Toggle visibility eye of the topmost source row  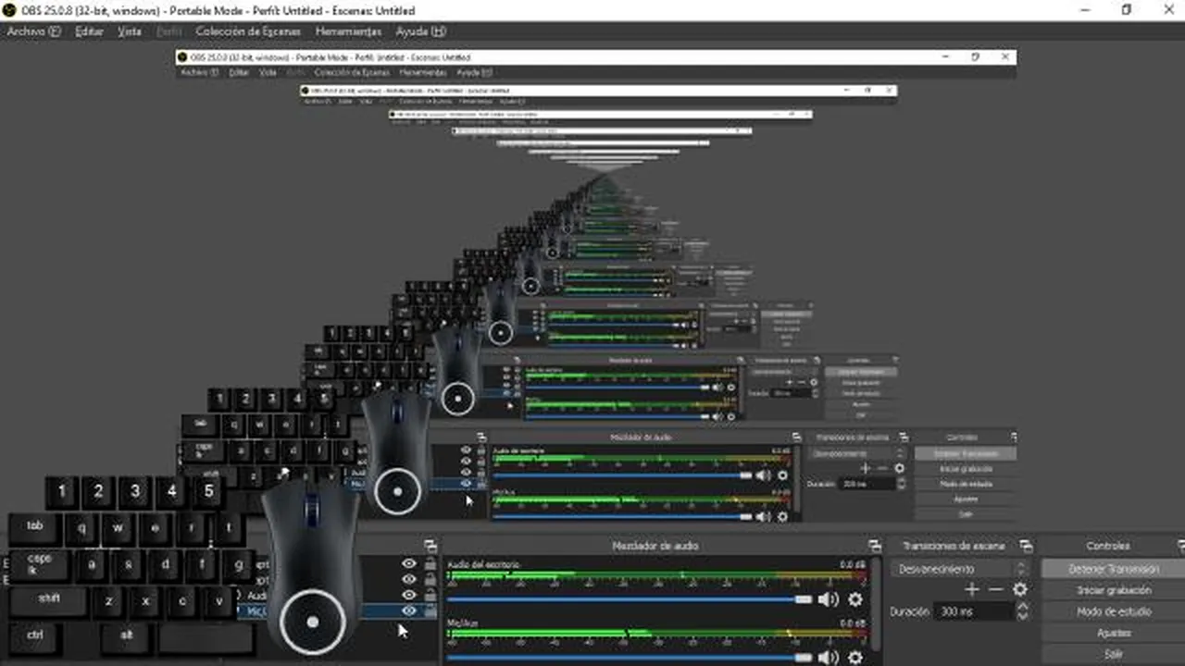[409, 563]
